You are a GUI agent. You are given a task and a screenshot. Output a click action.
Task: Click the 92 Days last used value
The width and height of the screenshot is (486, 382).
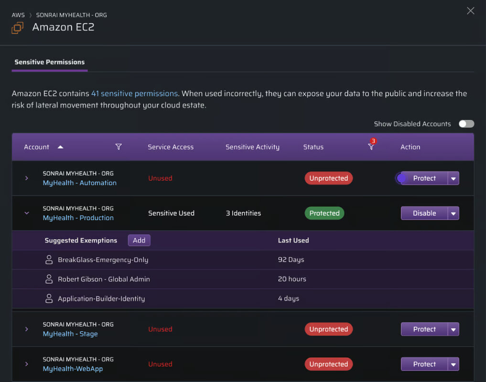pyautogui.click(x=291, y=260)
